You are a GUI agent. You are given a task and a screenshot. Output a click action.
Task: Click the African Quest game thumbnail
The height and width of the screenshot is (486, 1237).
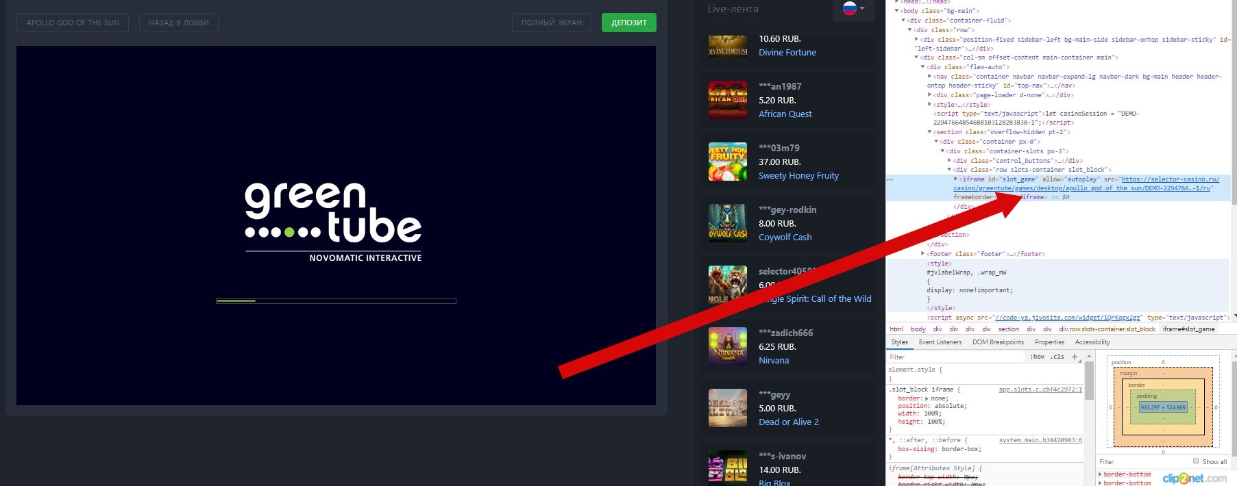click(x=727, y=100)
